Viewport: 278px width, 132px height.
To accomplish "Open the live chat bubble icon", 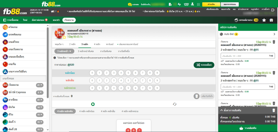I will [x=130, y=4].
